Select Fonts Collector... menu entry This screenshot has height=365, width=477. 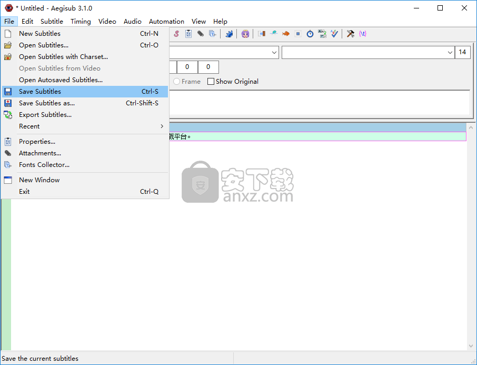85,165
